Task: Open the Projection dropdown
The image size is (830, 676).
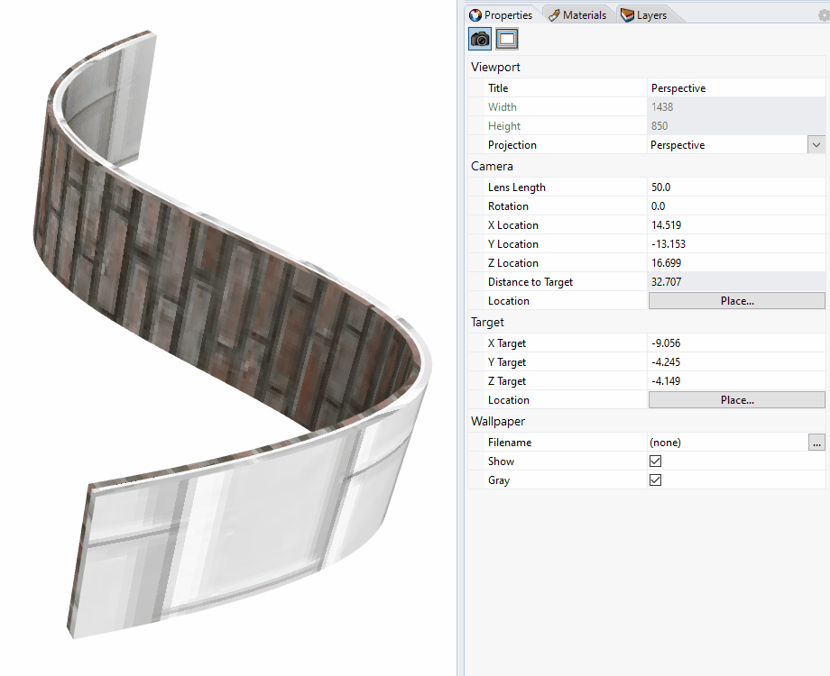Action: [x=816, y=144]
